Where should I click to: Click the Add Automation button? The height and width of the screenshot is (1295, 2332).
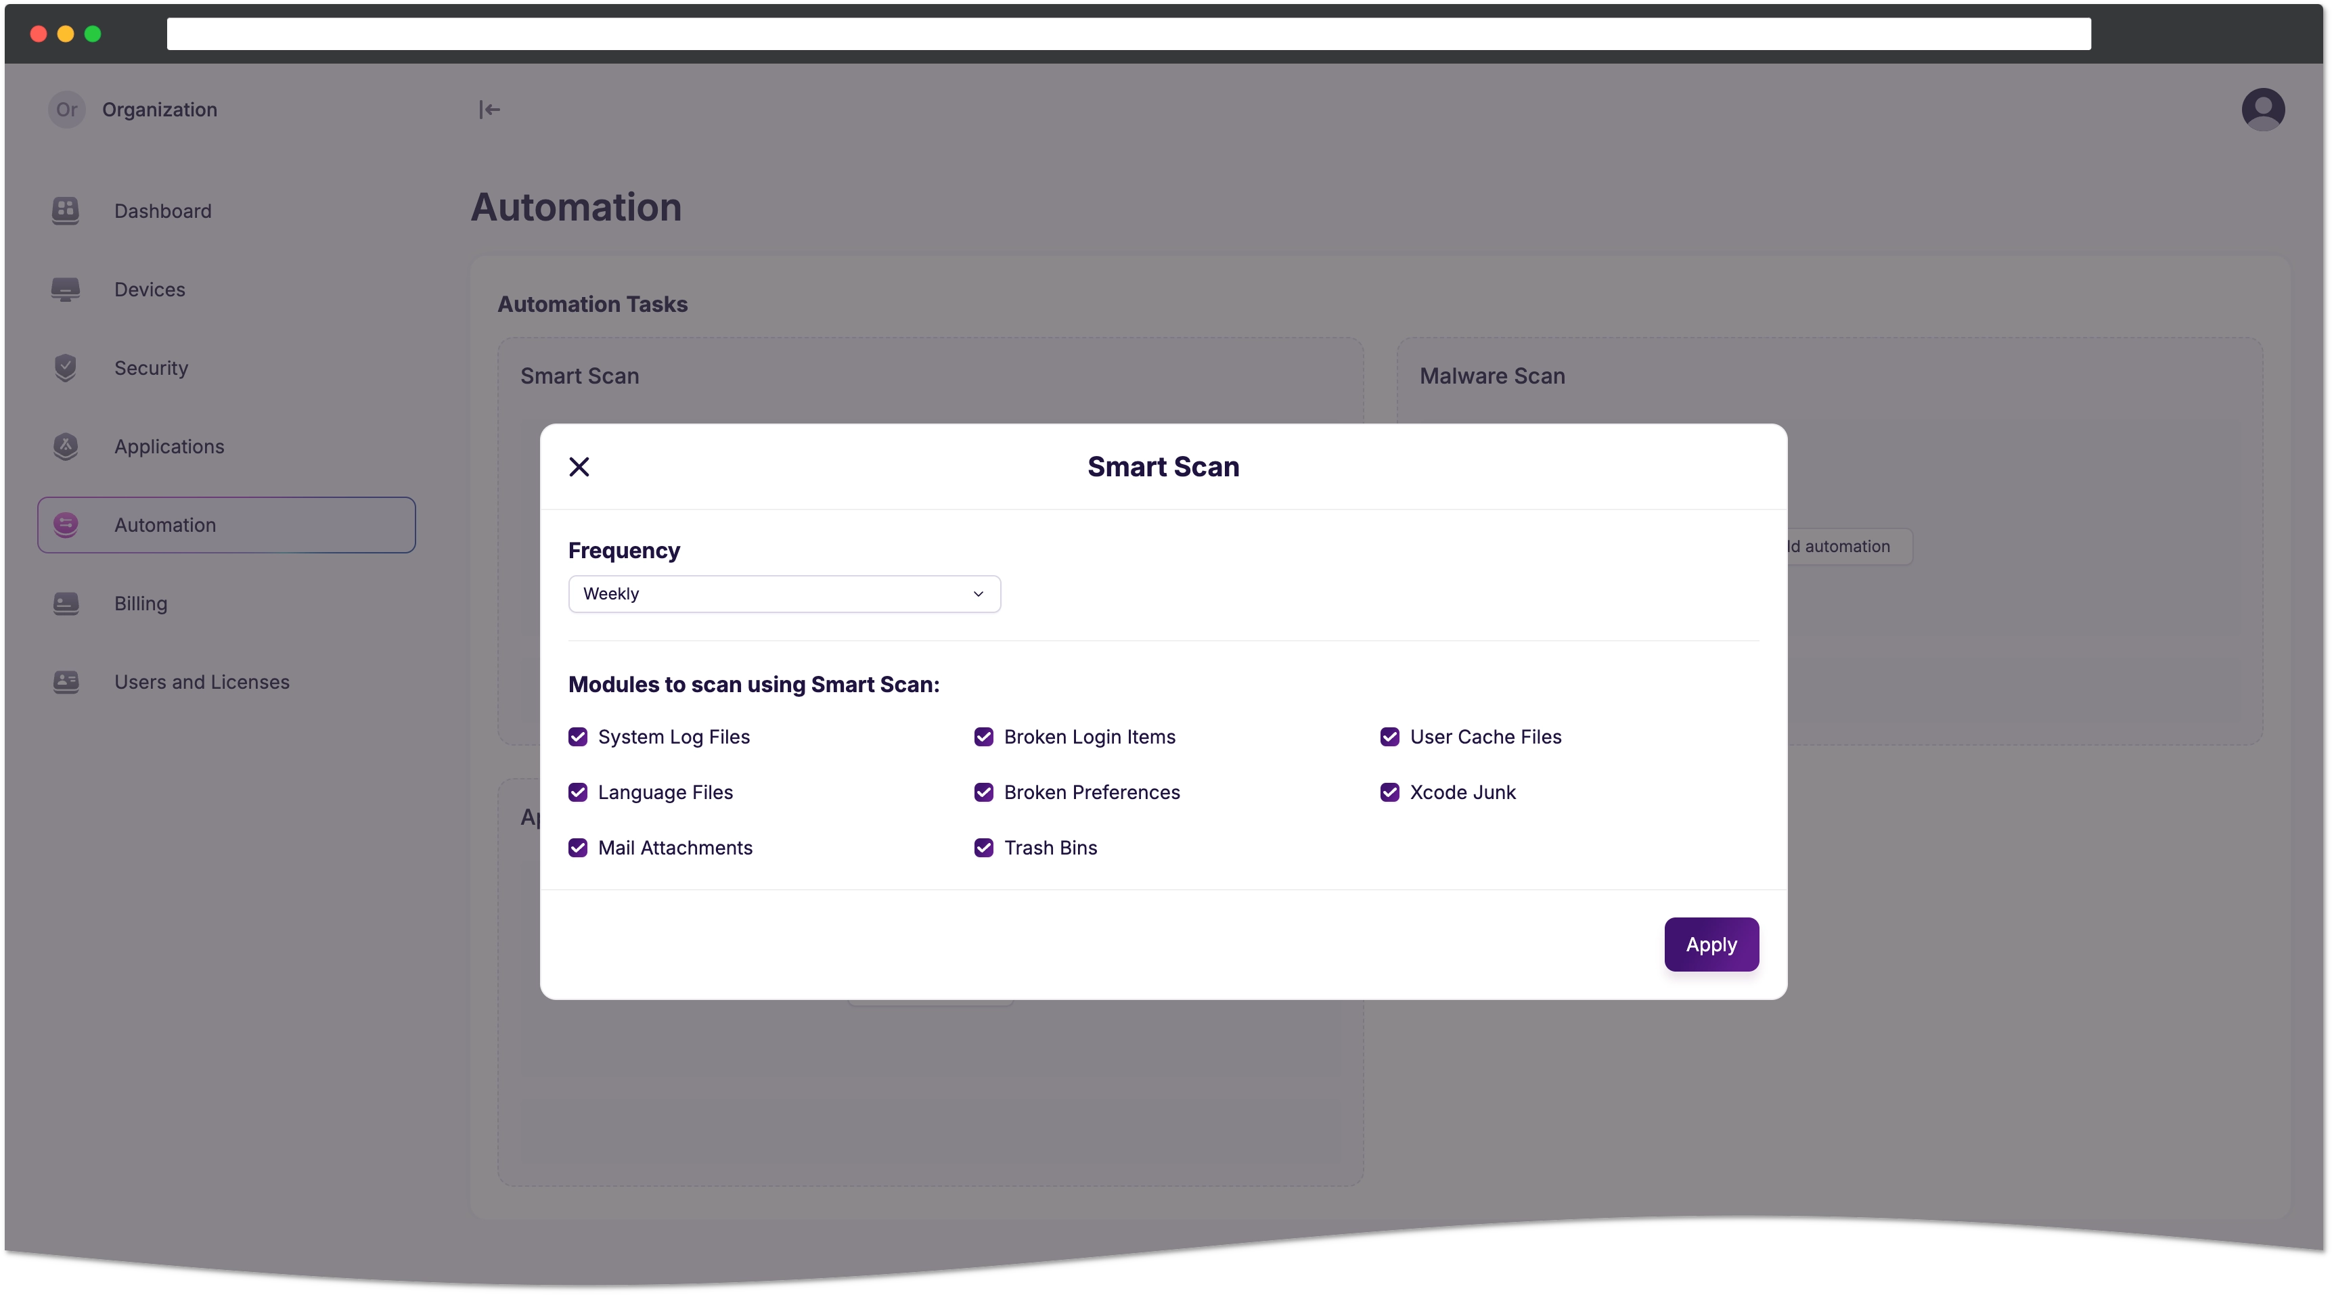1830,545
